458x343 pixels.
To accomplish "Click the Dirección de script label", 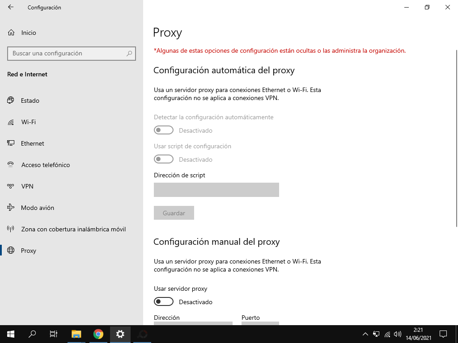I will 179,175.
